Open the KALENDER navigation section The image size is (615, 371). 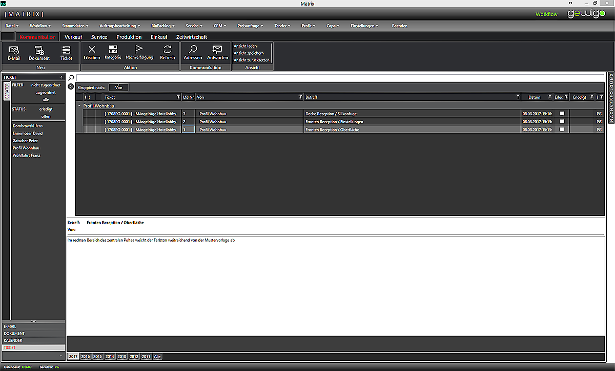tap(34, 340)
